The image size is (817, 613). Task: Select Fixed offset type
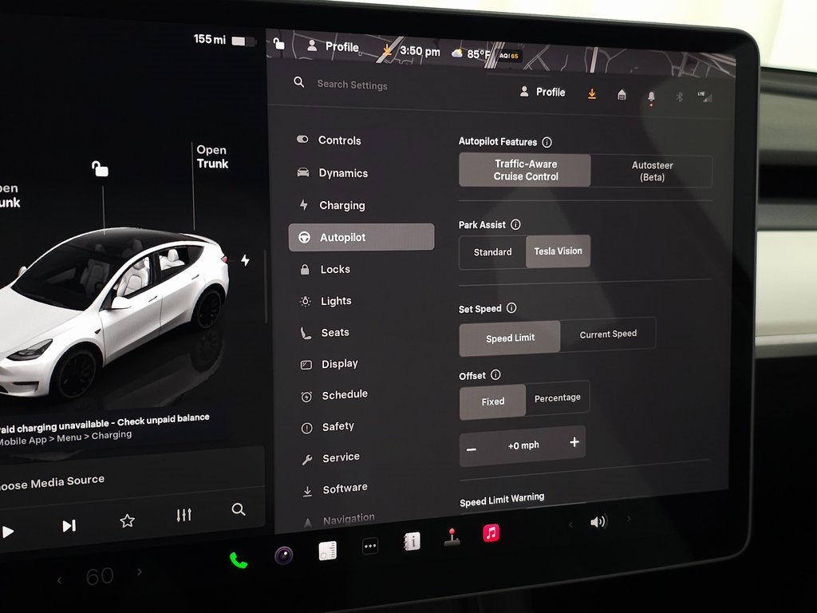pos(492,401)
